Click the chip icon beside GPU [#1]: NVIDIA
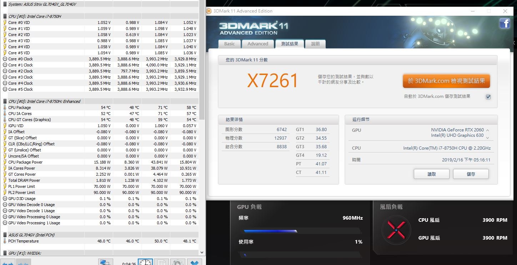This screenshot has width=517, height=265. point(5,253)
